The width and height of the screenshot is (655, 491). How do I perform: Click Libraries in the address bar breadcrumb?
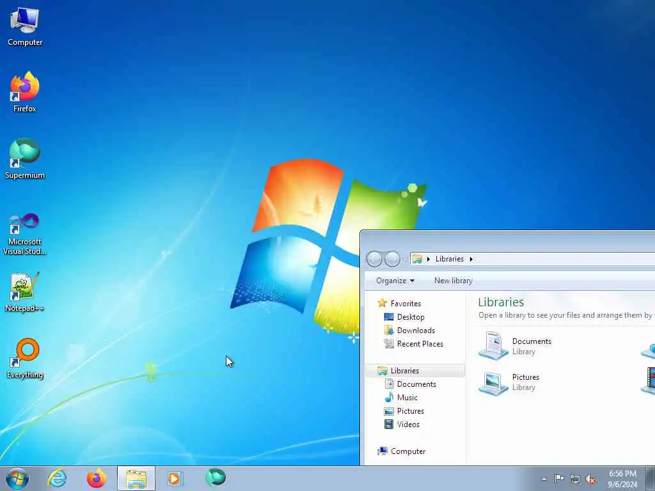tap(450, 259)
